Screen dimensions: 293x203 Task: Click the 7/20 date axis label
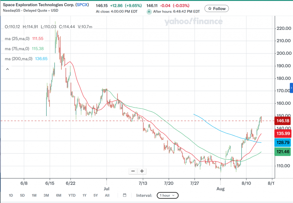tap(169, 183)
